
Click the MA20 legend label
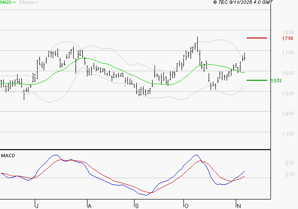6,2
